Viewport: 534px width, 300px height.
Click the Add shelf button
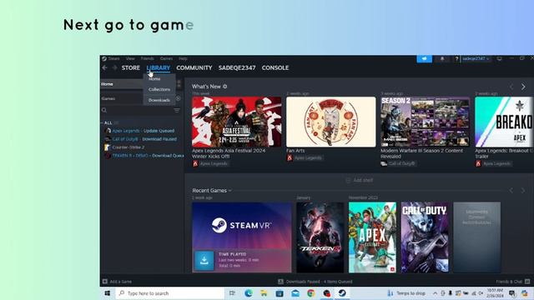coord(360,180)
